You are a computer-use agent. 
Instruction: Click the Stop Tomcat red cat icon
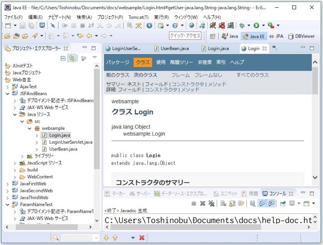coord(222,25)
